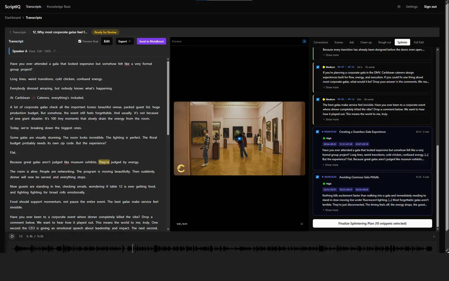
Task: Click the sparkle MONTAGE icon for Avoiding Common Gala Pitfalls
Action: click(323, 177)
